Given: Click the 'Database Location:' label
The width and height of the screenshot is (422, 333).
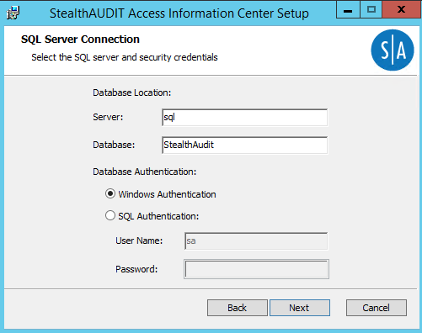Looking at the screenshot, I should coord(132,92).
